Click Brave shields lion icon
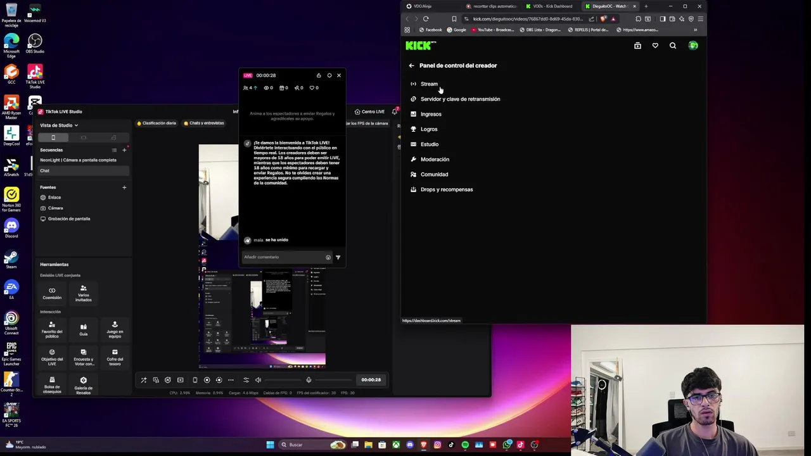The image size is (811, 456). tap(603, 19)
